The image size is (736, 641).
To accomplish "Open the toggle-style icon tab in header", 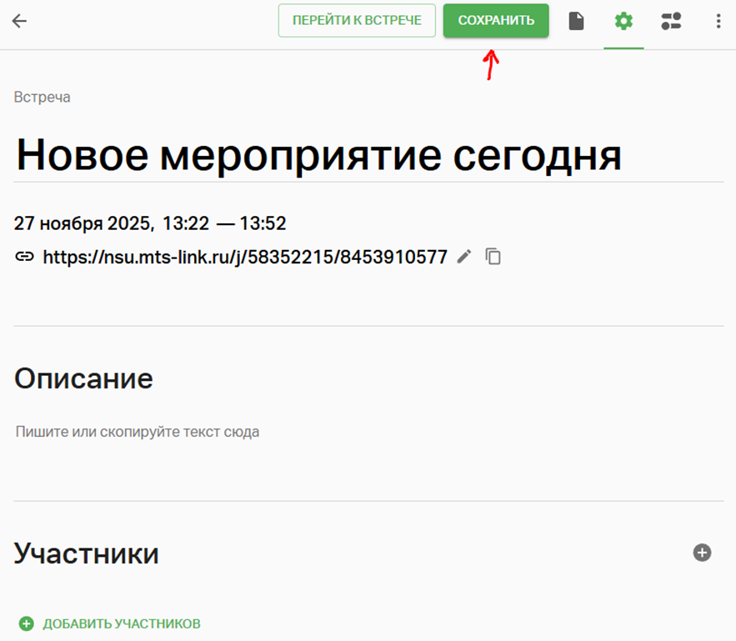I will click(671, 22).
